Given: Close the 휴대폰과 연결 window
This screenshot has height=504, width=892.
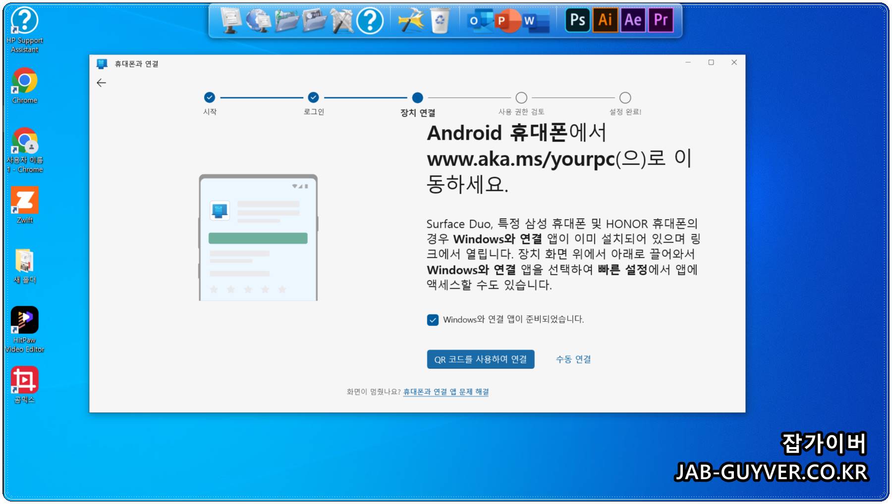Looking at the screenshot, I should (x=734, y=62).
